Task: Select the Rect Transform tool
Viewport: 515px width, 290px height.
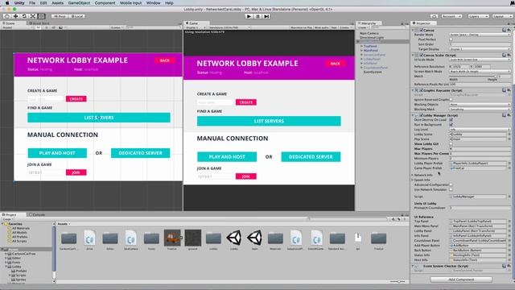Action: 41,16
